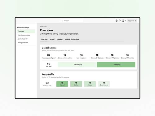Image resolution: width=155 pixels, height=116 pixels.
Task: Switch to the Gateway tab
Action: (60, 39)
